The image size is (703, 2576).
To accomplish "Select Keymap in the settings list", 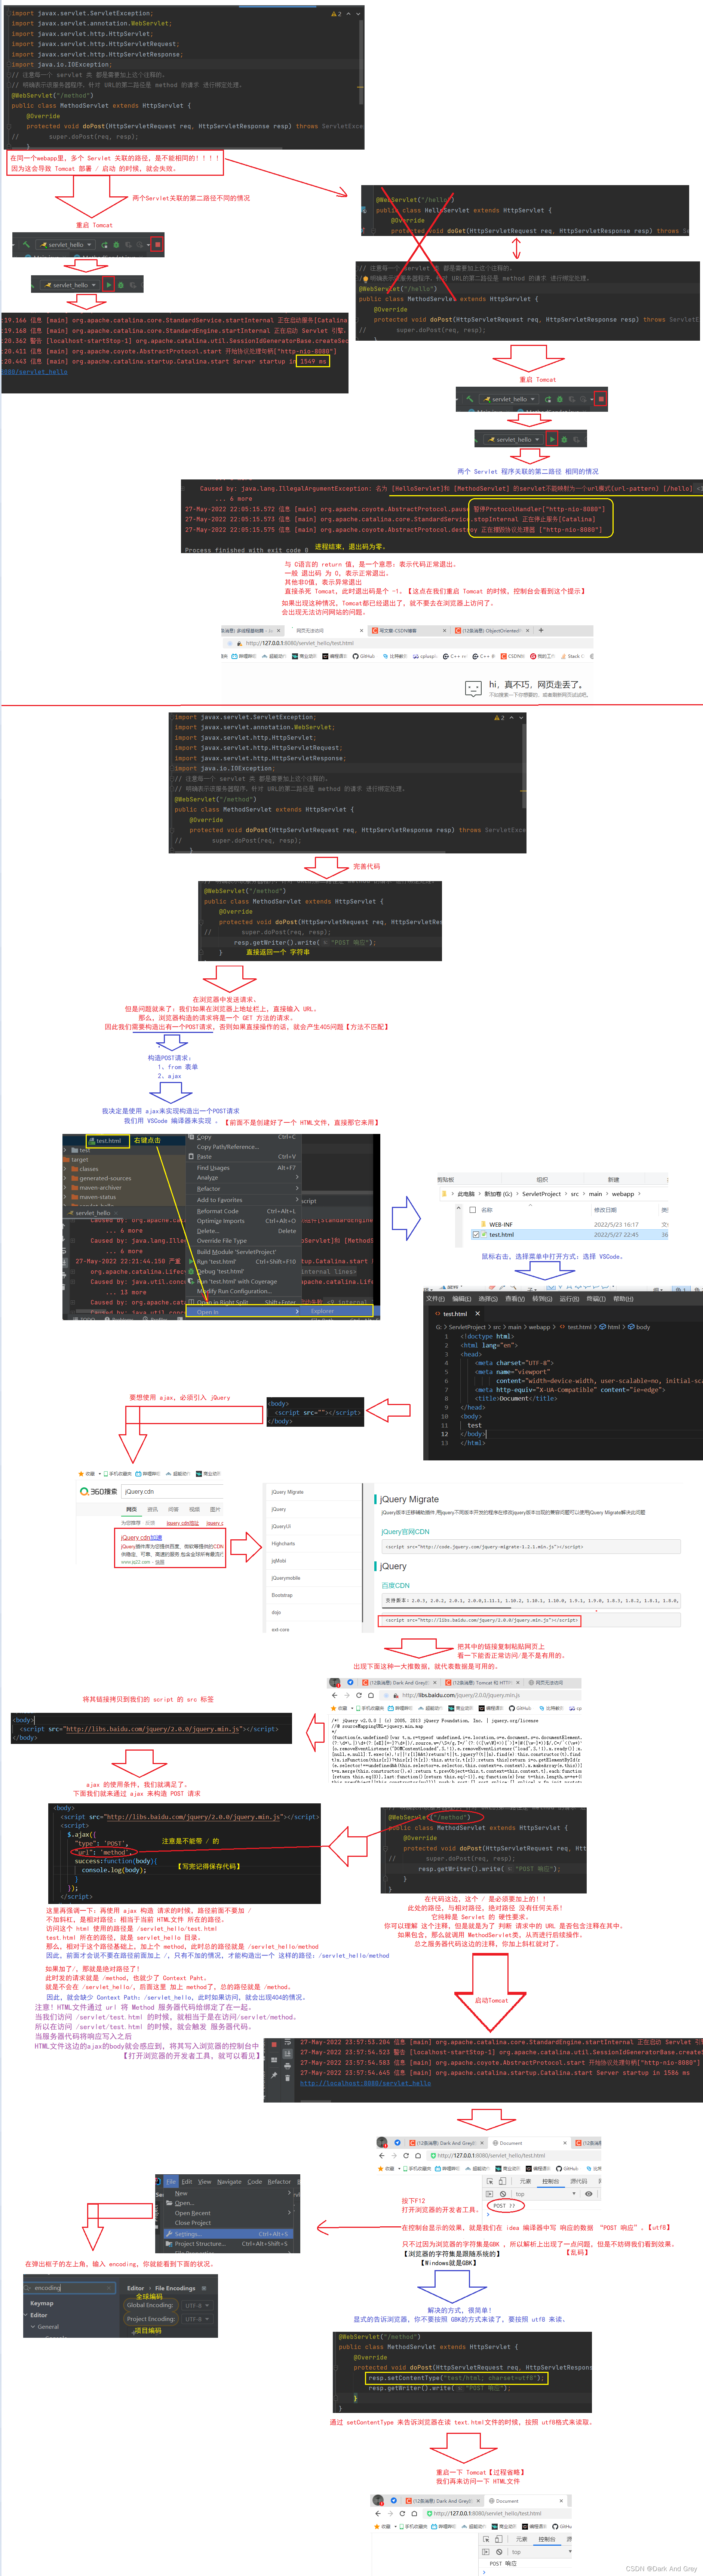I will click(41, 2303).
